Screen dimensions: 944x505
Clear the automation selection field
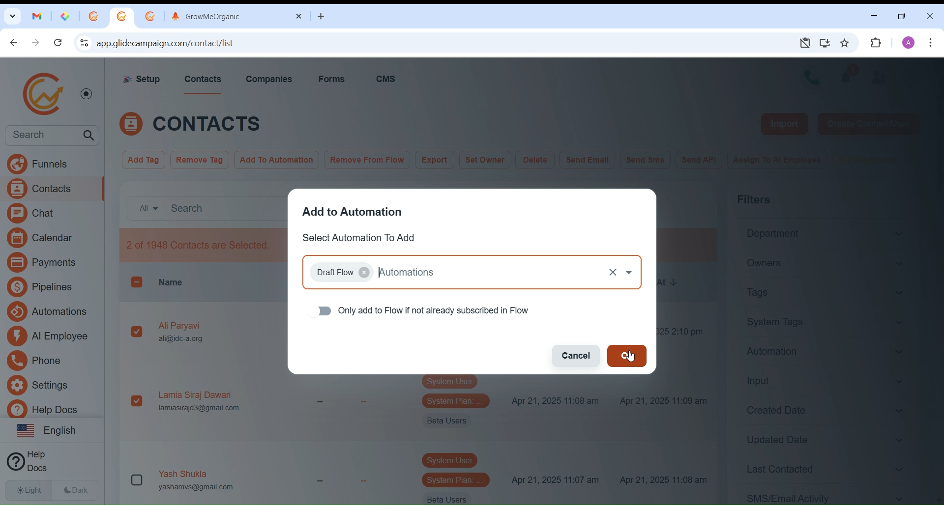[613, 273]
